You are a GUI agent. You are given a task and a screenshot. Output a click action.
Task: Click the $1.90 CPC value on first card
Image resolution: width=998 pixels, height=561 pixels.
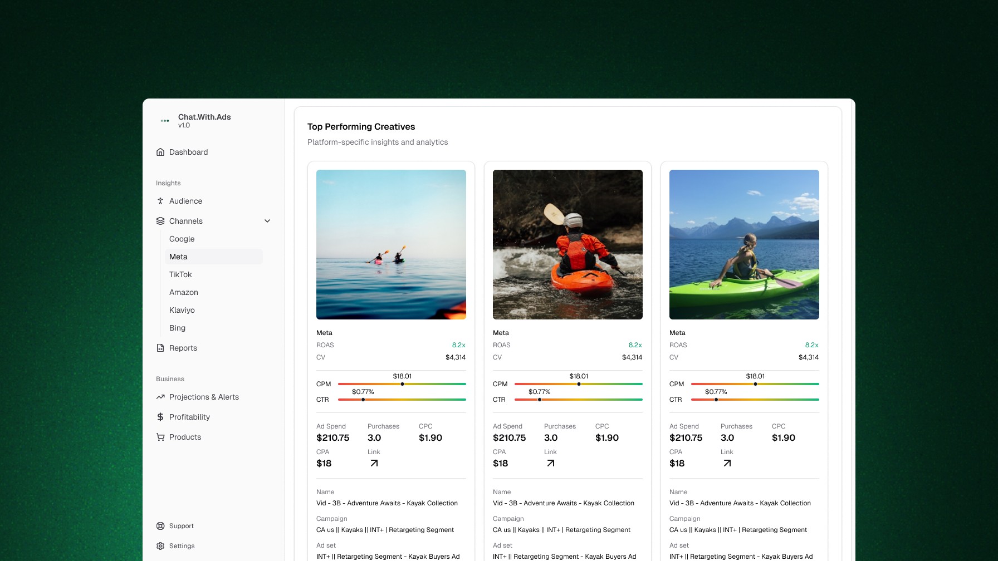pos(430,438)
